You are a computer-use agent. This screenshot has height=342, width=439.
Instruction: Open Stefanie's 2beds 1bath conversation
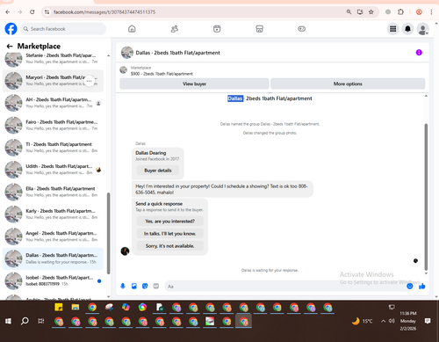click(53, 58)
